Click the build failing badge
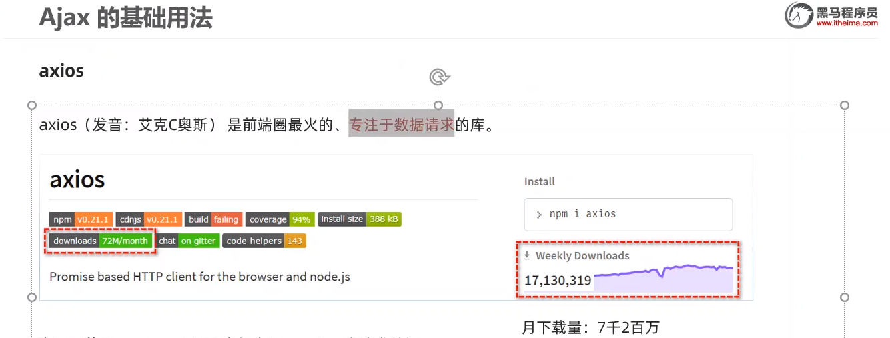This screenshot has height=338, width=890. pos(213,219)
